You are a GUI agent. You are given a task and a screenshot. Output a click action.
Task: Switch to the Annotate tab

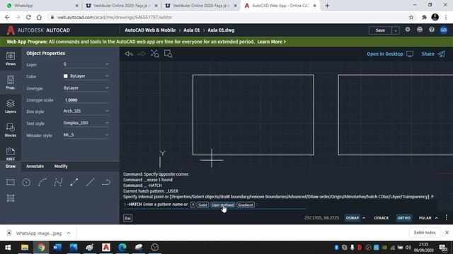coord(35,167)
